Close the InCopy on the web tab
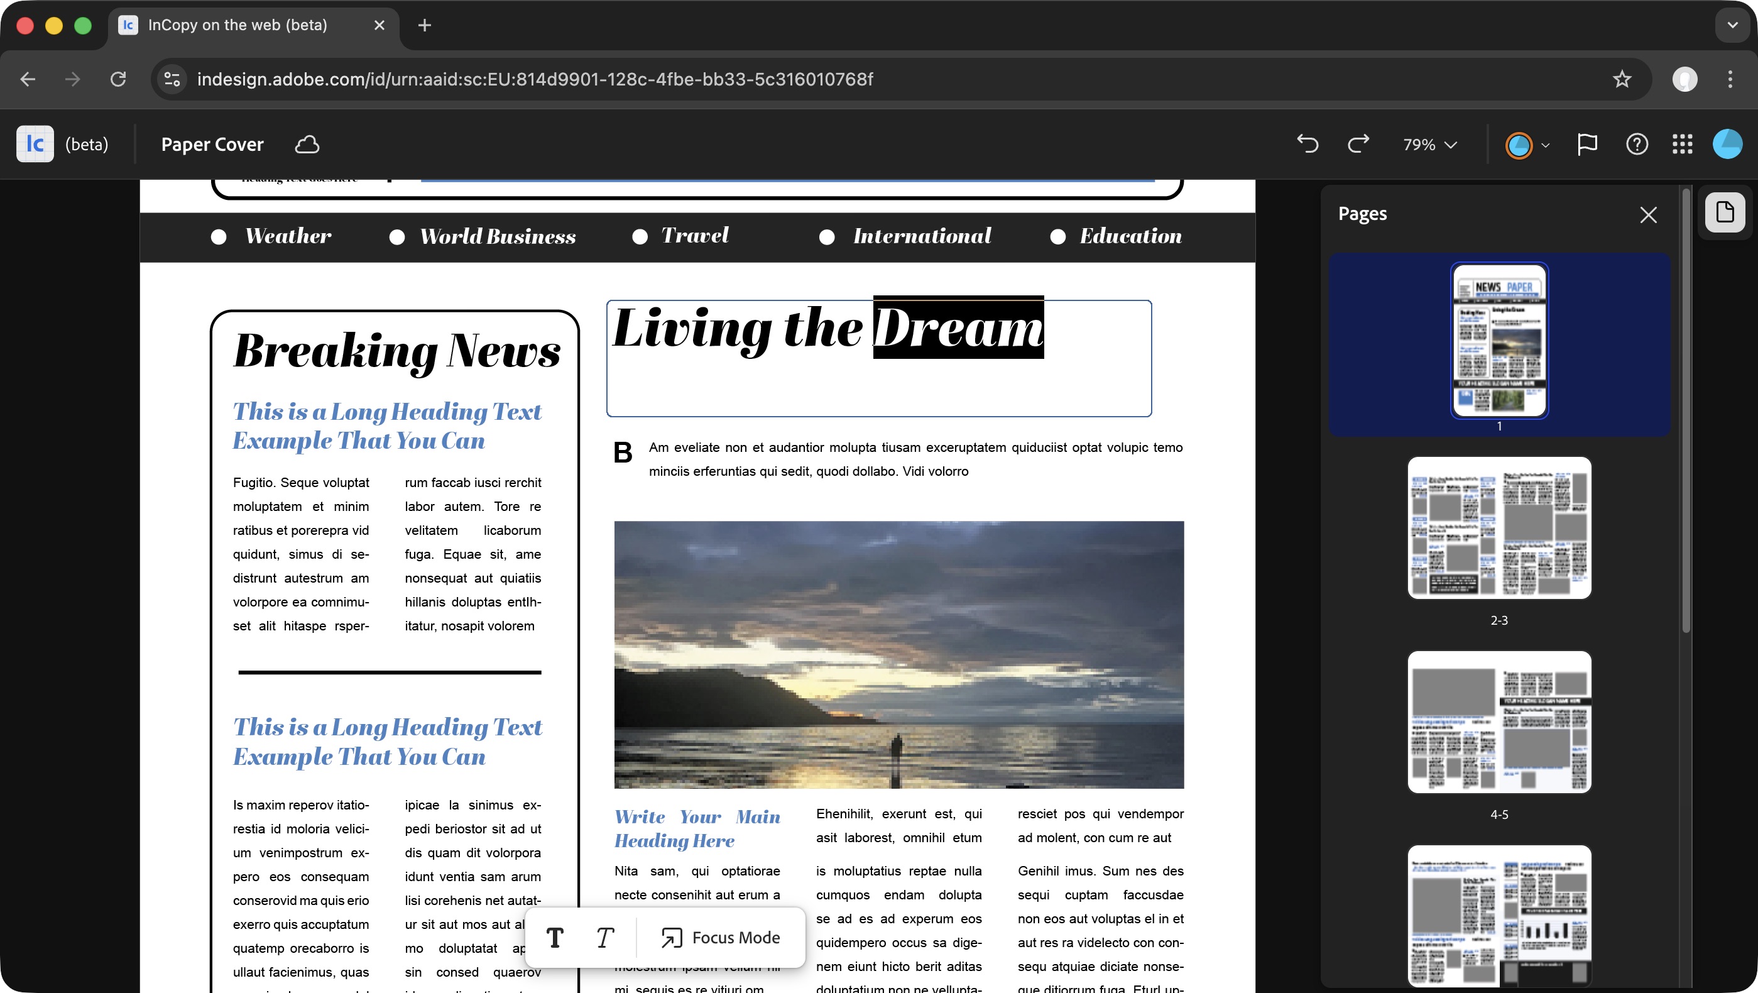Screen dimensions: 1758x993 (x=379, y=25)
